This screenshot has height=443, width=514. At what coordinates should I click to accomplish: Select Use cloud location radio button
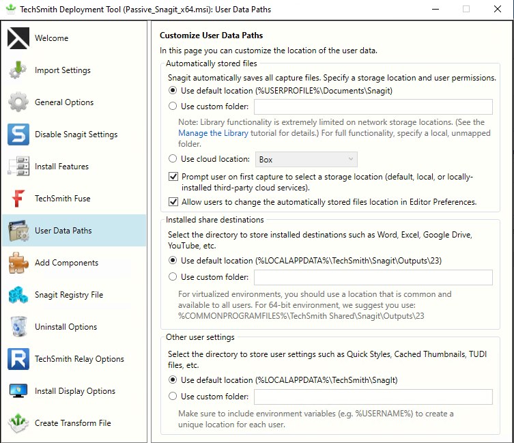[173, 159]
